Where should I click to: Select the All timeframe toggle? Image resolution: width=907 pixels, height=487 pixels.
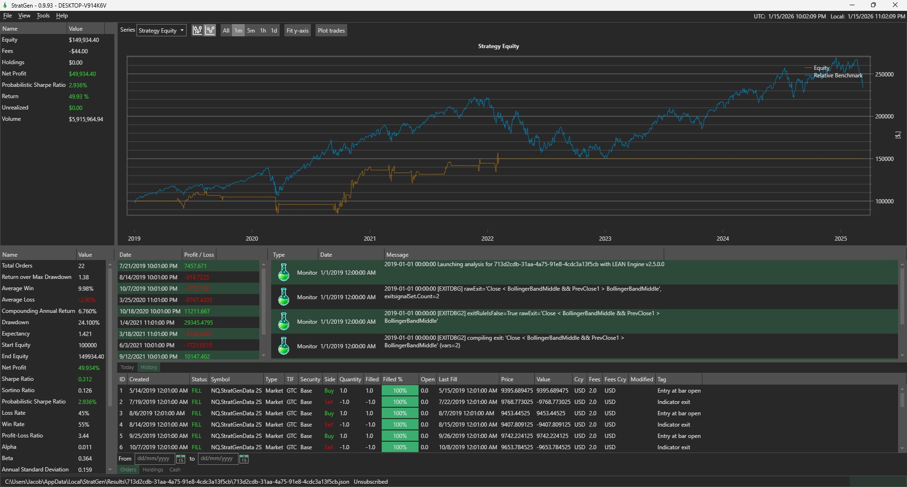[x=226, y=31]
